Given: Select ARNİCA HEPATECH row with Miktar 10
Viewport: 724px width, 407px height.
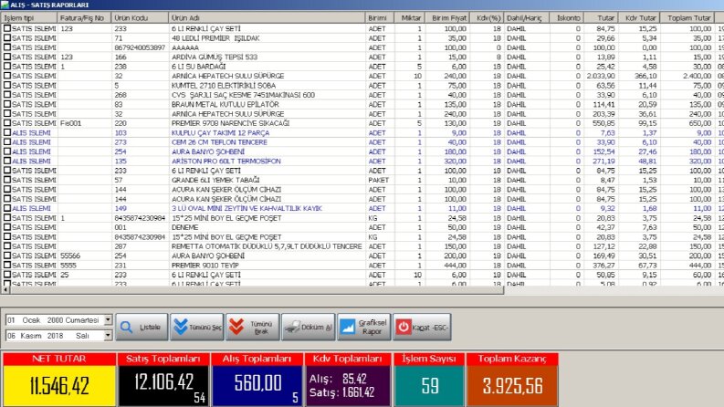Looking at the screenshot, I should [362, 76].
